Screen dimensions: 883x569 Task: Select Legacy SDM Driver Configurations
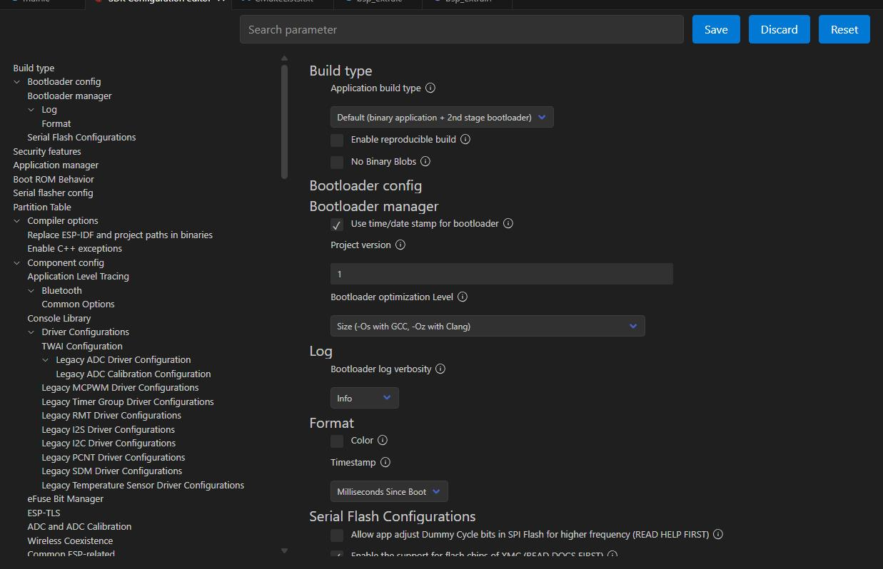click(x=111, y=471)
